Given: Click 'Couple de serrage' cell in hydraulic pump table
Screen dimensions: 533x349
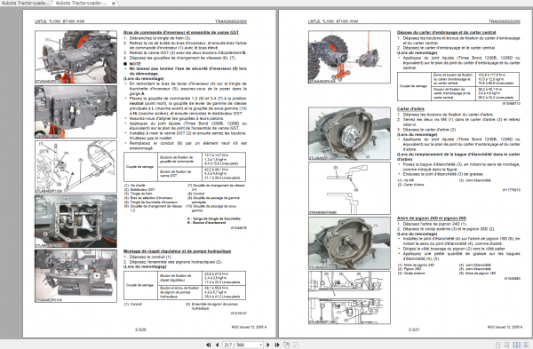Looking at the screenshot, I should (x=139, y=285).
